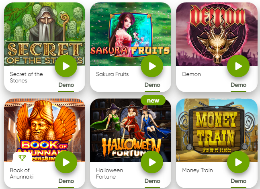Play Secret of the Stones game
This screenshot has width=260, height=189.
pyautogui.click(x=66, y=66)
